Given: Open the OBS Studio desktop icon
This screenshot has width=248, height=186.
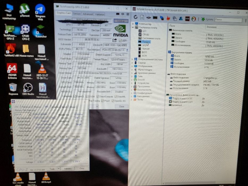Looking at the screenshot, I should point(28,89).
